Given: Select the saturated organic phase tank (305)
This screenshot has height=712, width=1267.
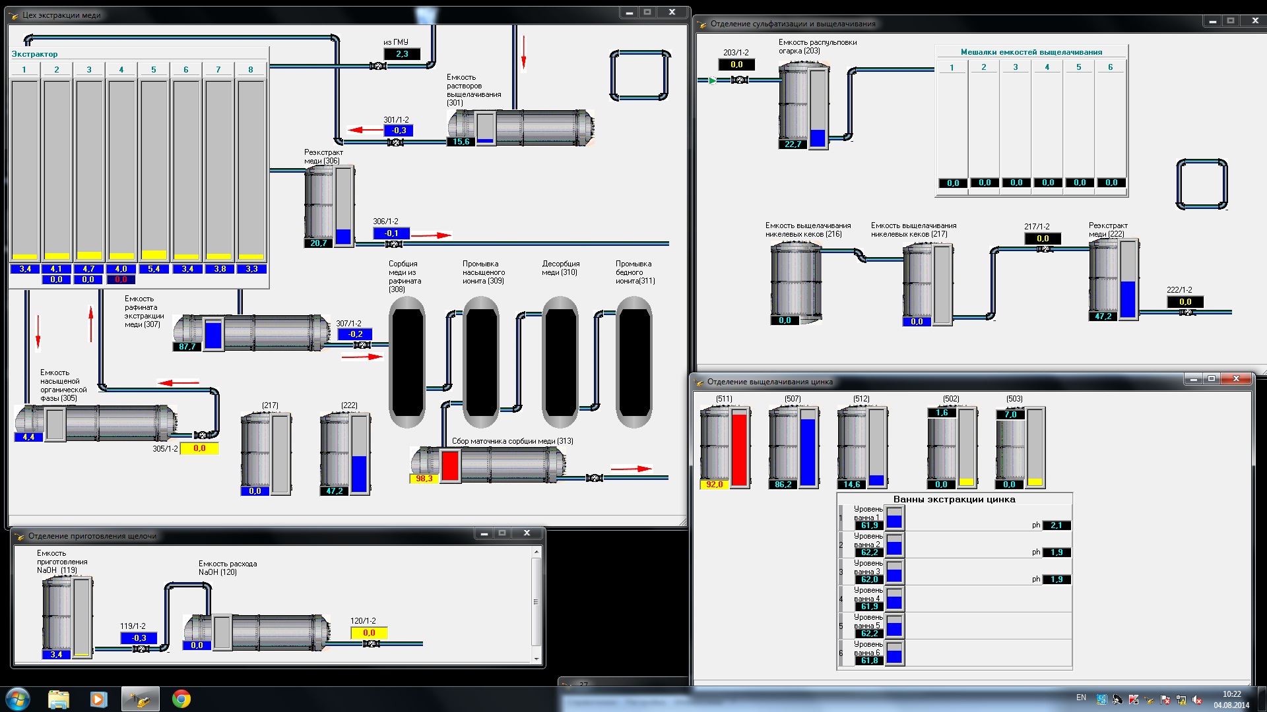Looking at the screenshot, I should pyautogui.click(x=96, y=423).
